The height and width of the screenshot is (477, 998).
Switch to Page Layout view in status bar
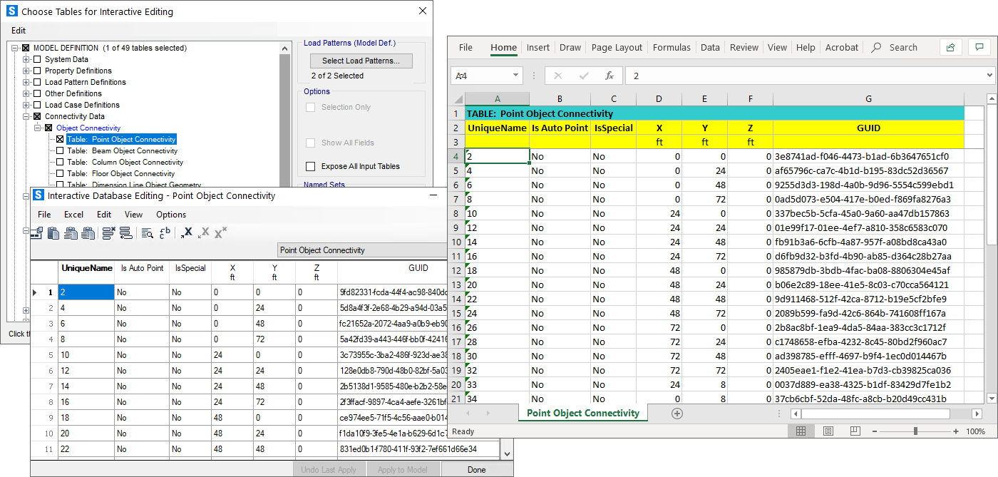828,431
